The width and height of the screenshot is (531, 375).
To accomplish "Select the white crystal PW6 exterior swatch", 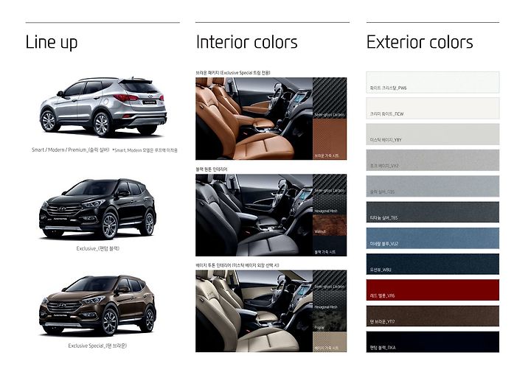I will tap(432, 83).
